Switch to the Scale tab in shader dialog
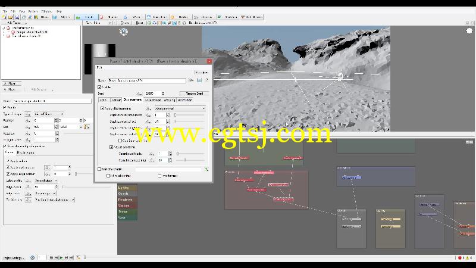476x268 pixels. pos(103,100)
